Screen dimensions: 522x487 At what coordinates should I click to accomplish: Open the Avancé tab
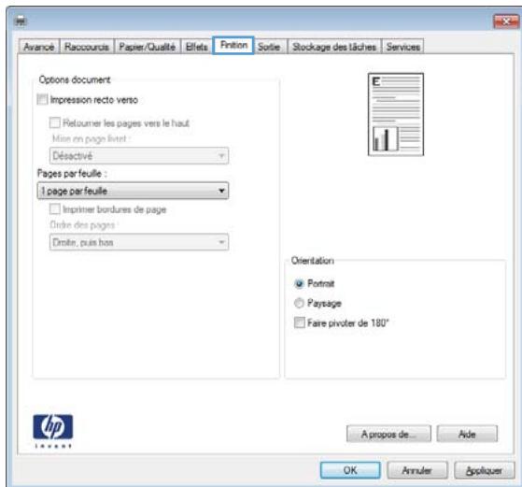pos(39,47)
